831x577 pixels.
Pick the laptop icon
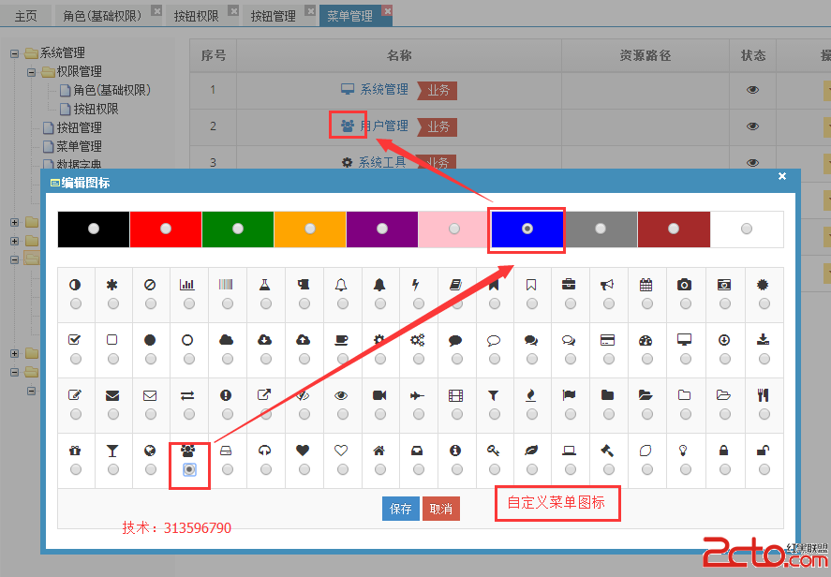570,451
